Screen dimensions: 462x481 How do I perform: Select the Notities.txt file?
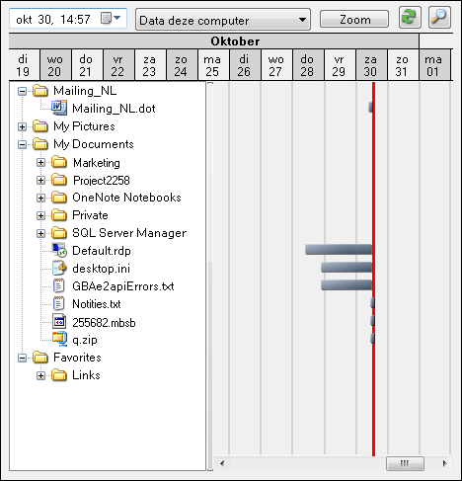point(97,304)
